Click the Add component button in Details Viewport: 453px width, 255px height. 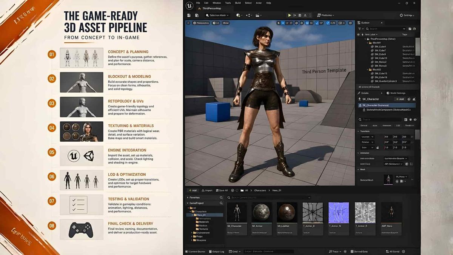click(400, 99)
